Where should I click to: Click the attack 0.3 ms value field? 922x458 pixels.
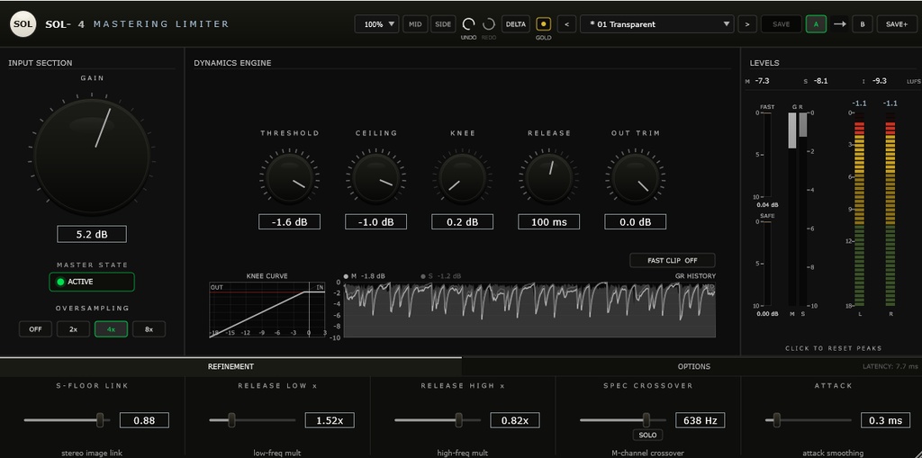pyautogui.click(x=885, y=420)
